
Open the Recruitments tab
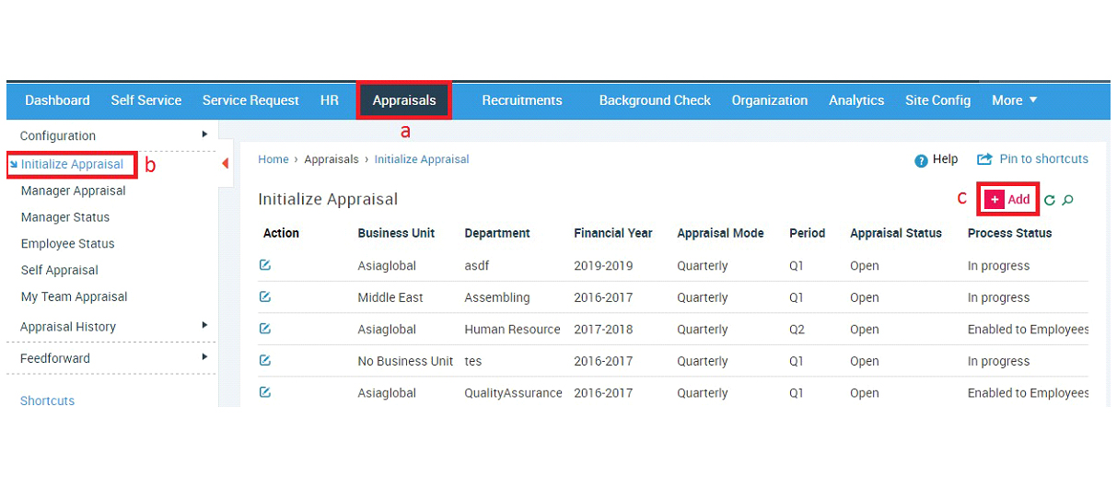(522, 100)
